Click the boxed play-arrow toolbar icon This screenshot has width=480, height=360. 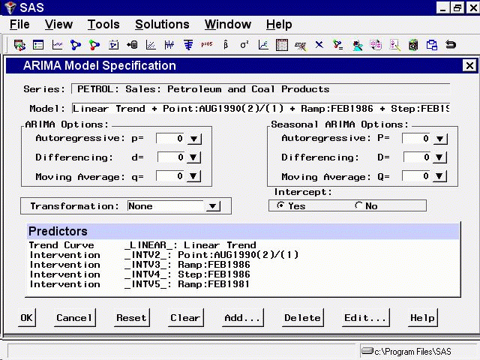coord(113,45)
